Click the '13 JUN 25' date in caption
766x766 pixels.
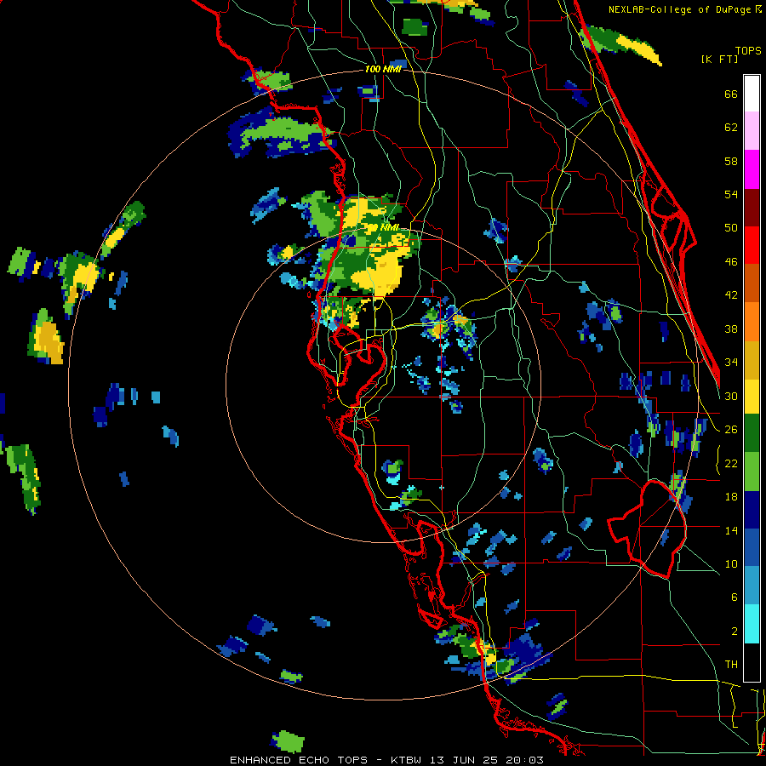pyautogui.click(x=466, y=760)
